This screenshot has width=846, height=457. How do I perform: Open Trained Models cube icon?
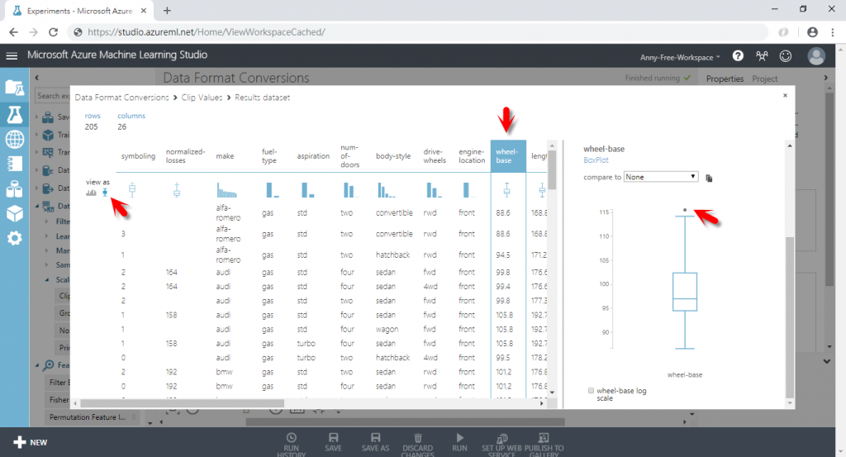(x=15, y=214)
